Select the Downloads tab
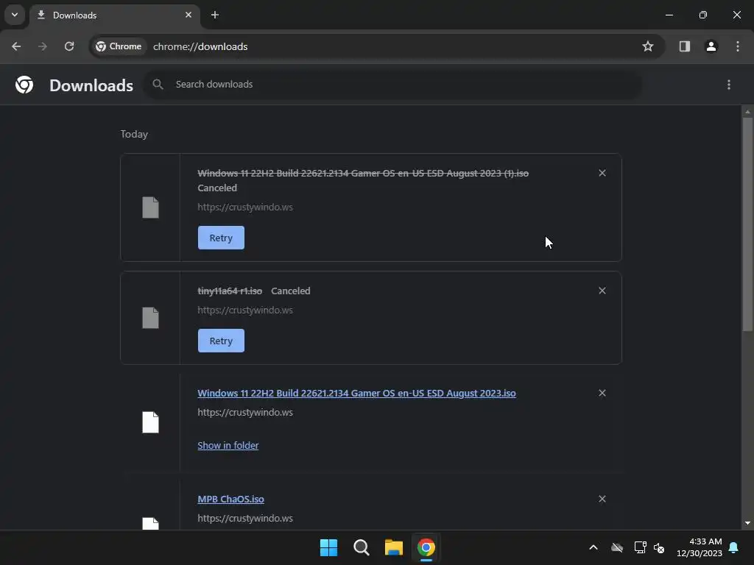The image size is (754, 565). (x=114, y=15)
